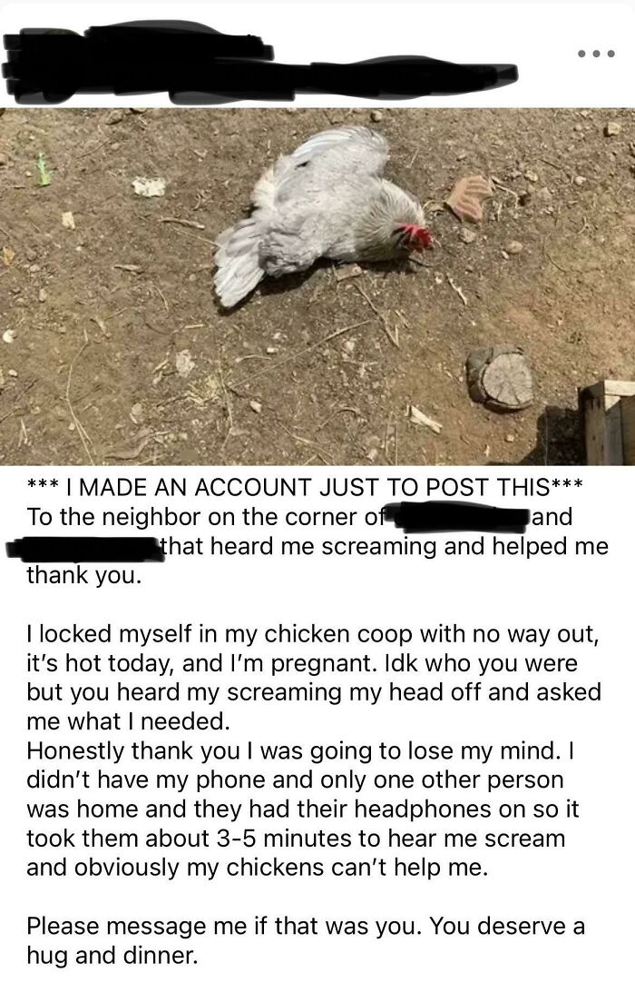Open the chicken photo attached to post
Image resolution: width=635 pixels, height=993 pixels.
317,286
